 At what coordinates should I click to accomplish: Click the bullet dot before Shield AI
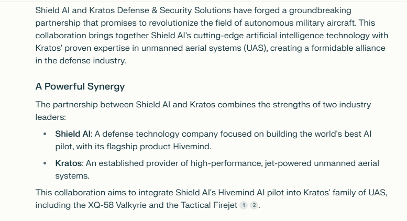(45, 134)
